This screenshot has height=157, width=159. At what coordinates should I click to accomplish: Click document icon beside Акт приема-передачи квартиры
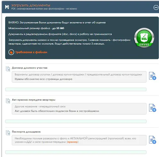[8, 101]
